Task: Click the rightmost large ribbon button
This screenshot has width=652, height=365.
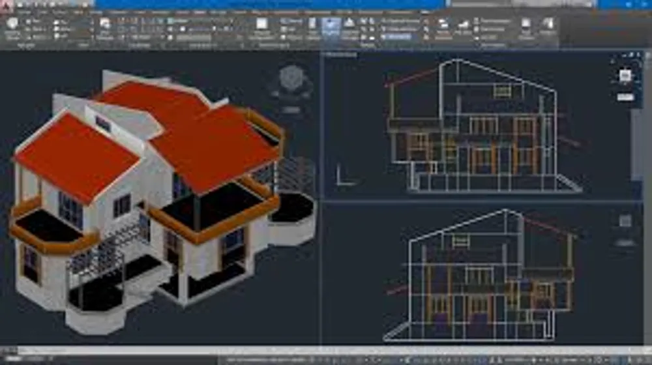Action: click(x=548, y=25)
